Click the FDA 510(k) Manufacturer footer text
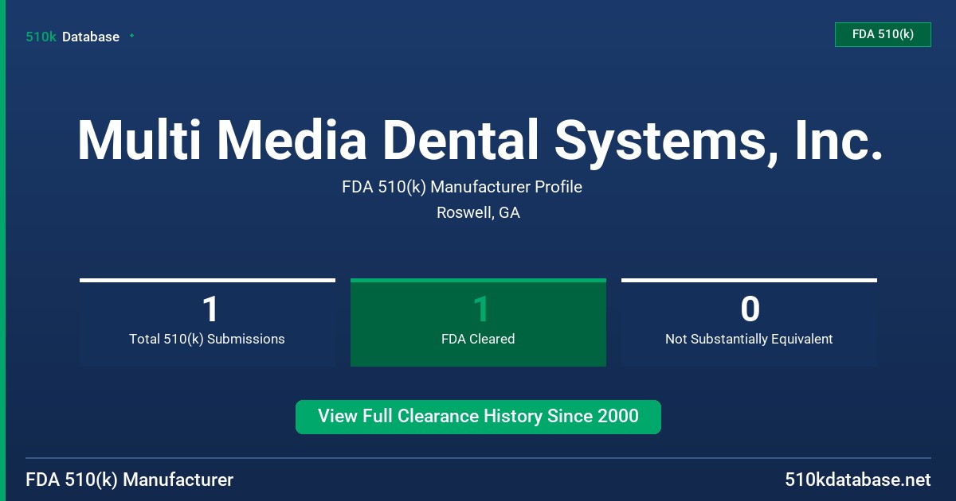Image resolution: width=956 pixels, height=501 pixels. click(130, 480)
